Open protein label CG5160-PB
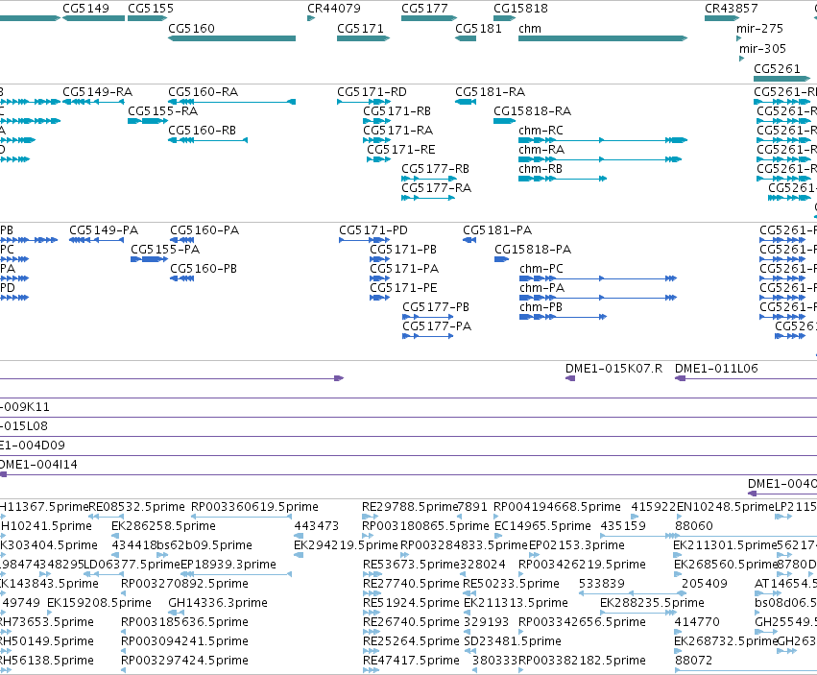Screen dimensions: 817x675 pos(204,269)
